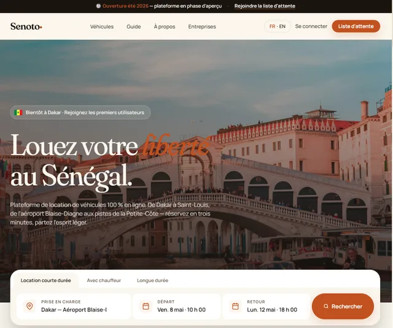Click Se connecter link
Image resolution: width=393 pixels, height=328 pixels.
(311, 26)
